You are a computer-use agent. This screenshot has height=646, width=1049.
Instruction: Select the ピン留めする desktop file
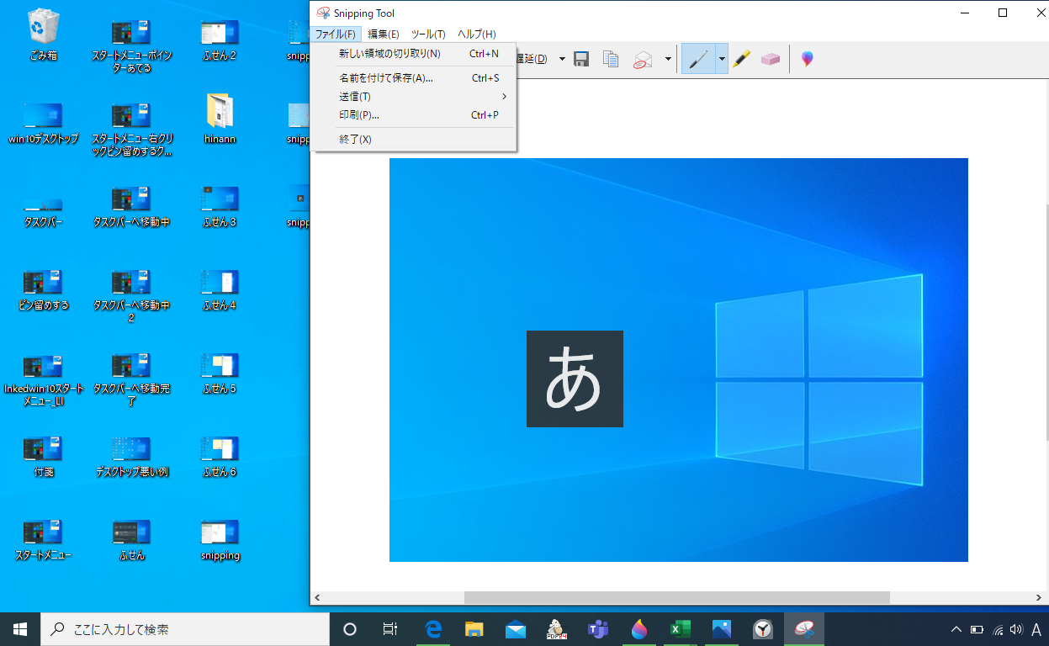point(43,289)
